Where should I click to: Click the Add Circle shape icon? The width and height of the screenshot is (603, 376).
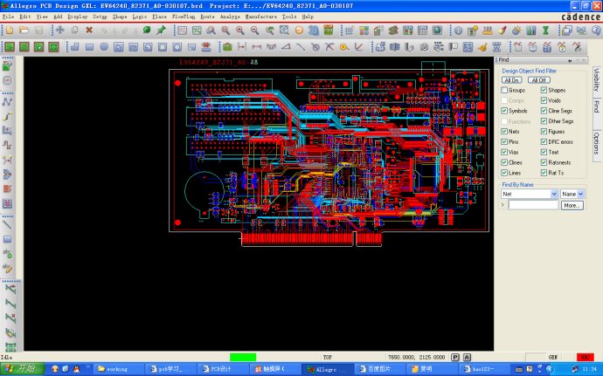coord(104,46)
